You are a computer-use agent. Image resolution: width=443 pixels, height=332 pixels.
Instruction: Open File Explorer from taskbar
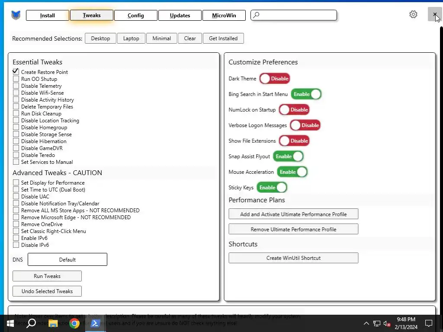(53, 323)
